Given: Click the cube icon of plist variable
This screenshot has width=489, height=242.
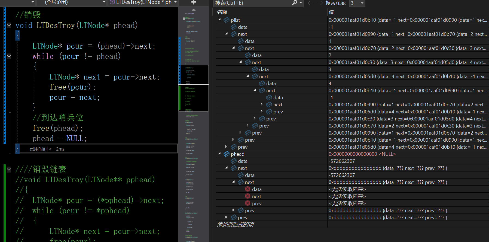Looking at the screenshot, I should point(227,20).
